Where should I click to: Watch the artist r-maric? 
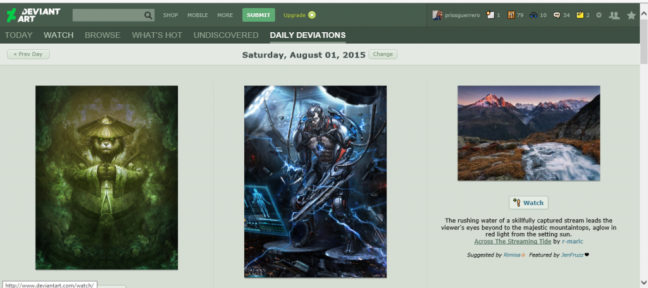[528, 203]
